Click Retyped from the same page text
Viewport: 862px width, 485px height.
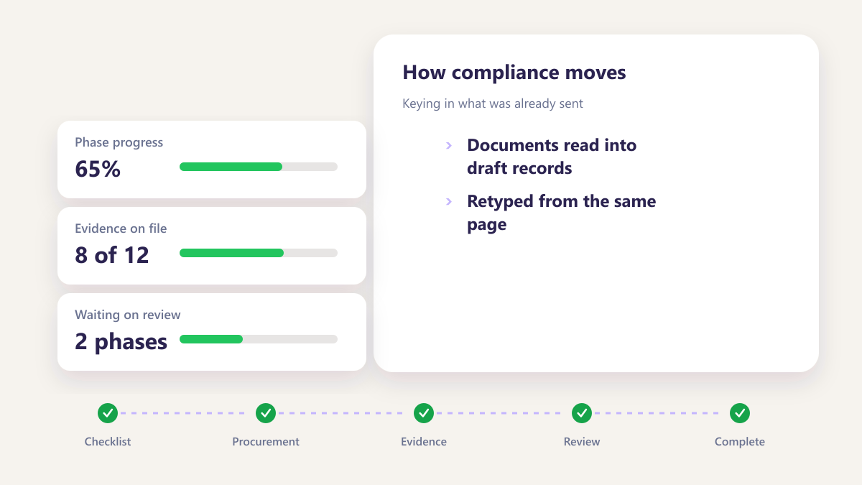[561, 213]
